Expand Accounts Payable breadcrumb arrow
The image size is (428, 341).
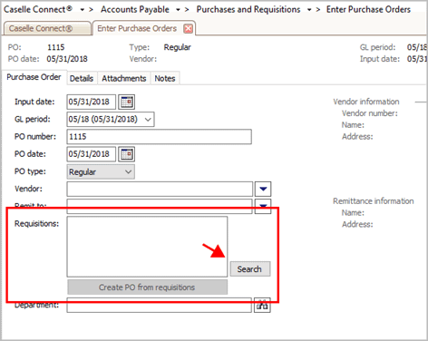click(x=178, y=10)
